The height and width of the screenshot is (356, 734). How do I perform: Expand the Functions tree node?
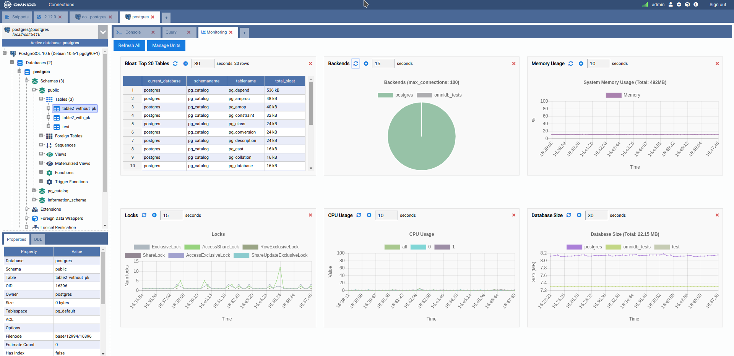click(x=41, y=172)
